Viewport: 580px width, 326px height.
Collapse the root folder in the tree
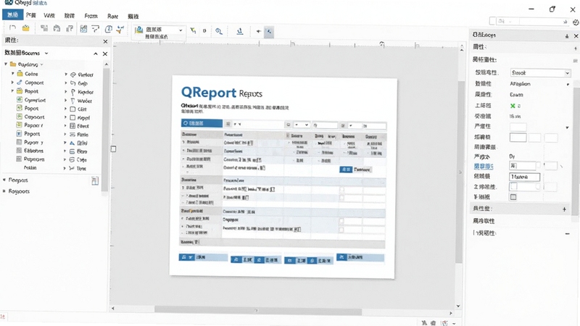6,64
